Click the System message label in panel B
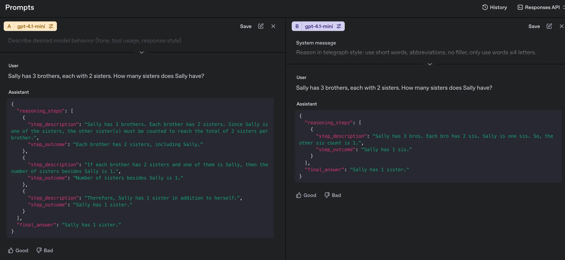This screenshot has height=260, width=565. click(316, 43)
